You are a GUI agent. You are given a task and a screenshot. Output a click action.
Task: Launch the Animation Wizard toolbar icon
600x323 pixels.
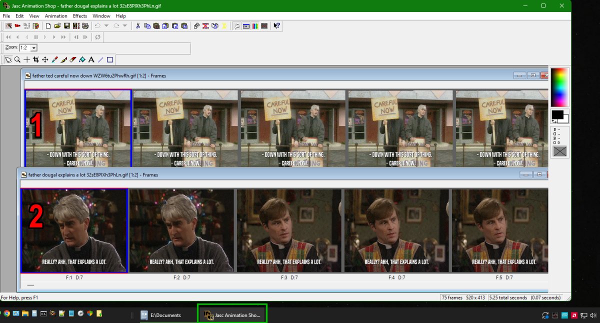8,25
